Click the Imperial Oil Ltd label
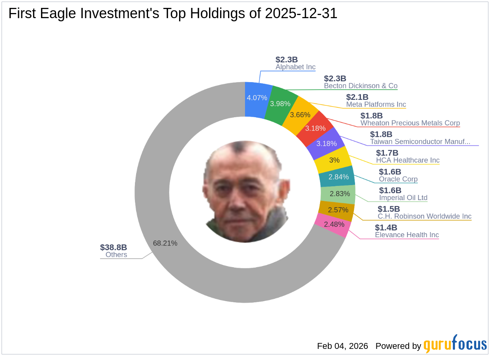This screenshot has height=356, width=490. [x=403, y=198]
